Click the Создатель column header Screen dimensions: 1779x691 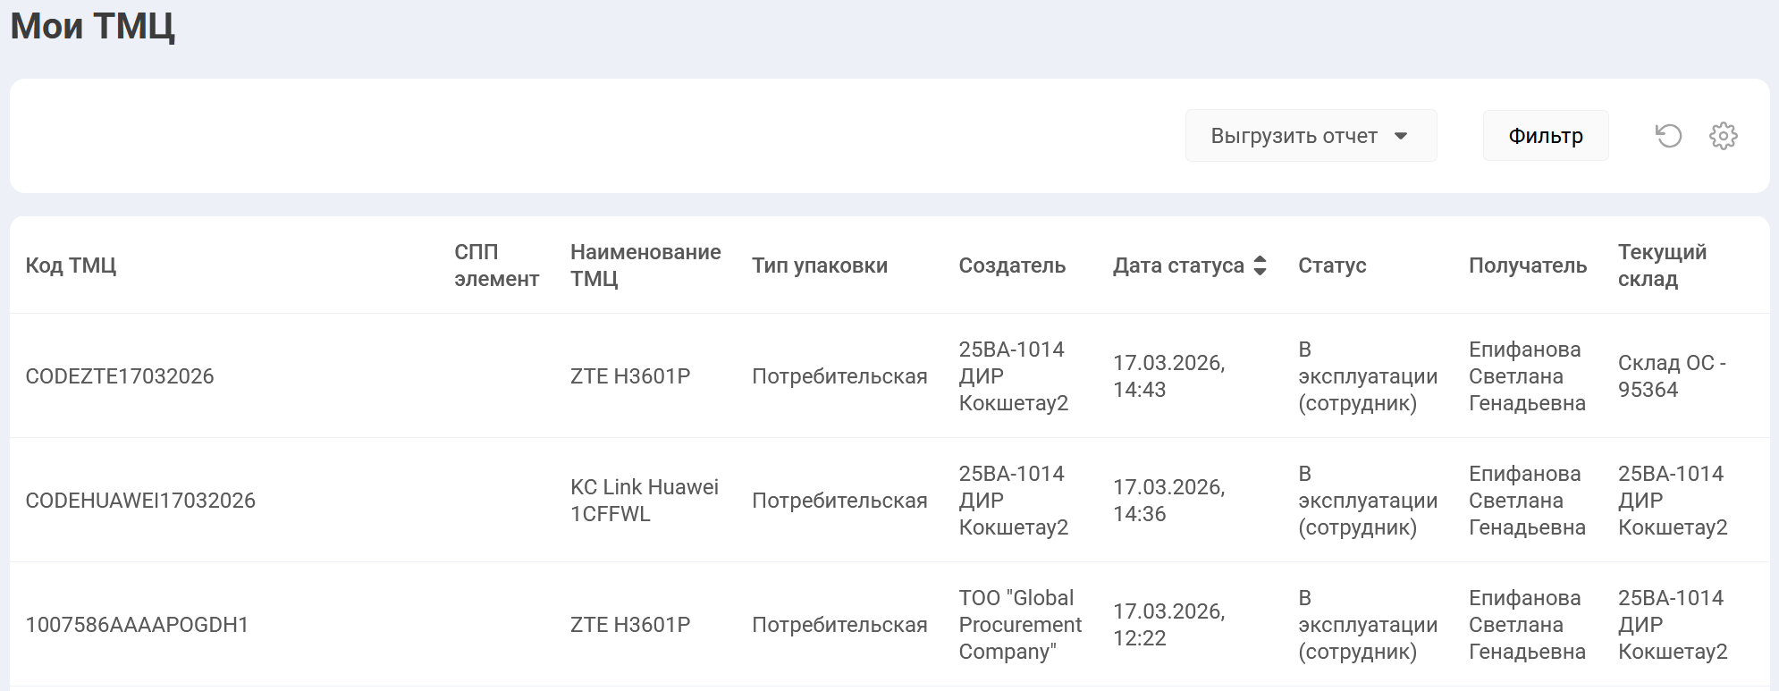pyautogui.click(x=1011, y=265)
